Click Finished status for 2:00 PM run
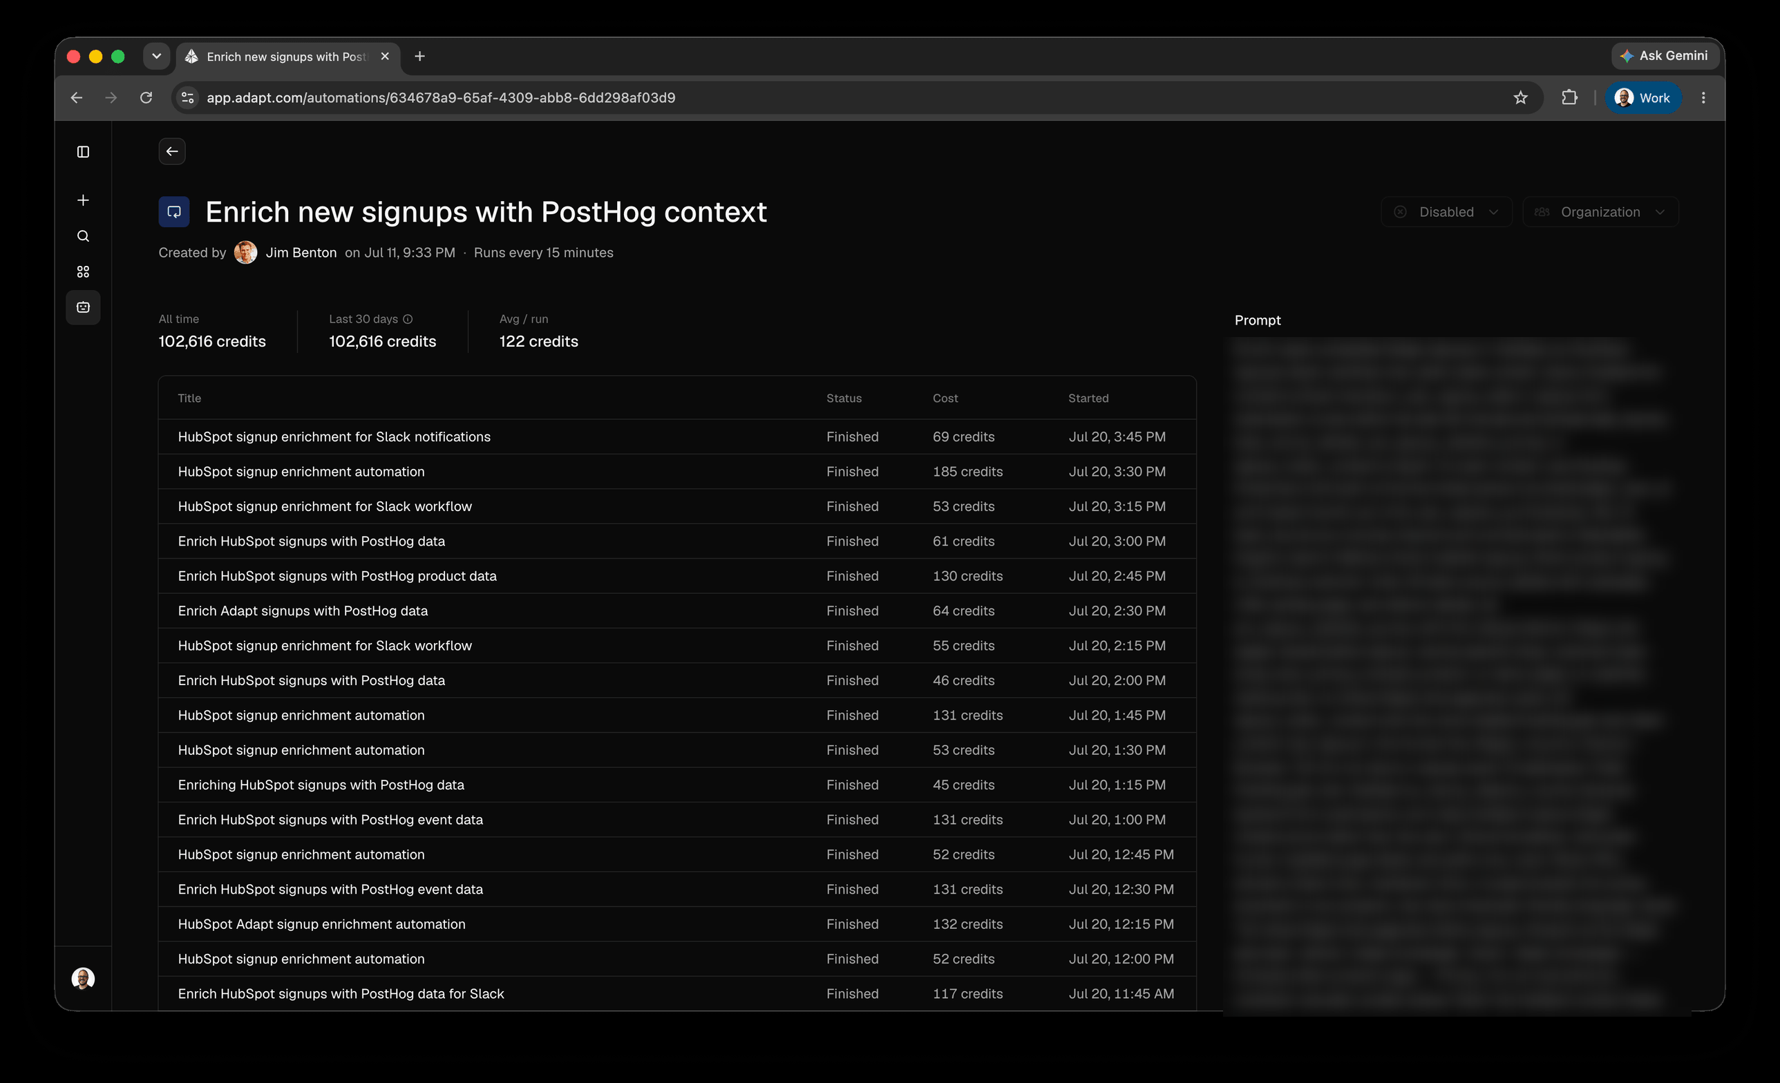 (x=853, y=680)
